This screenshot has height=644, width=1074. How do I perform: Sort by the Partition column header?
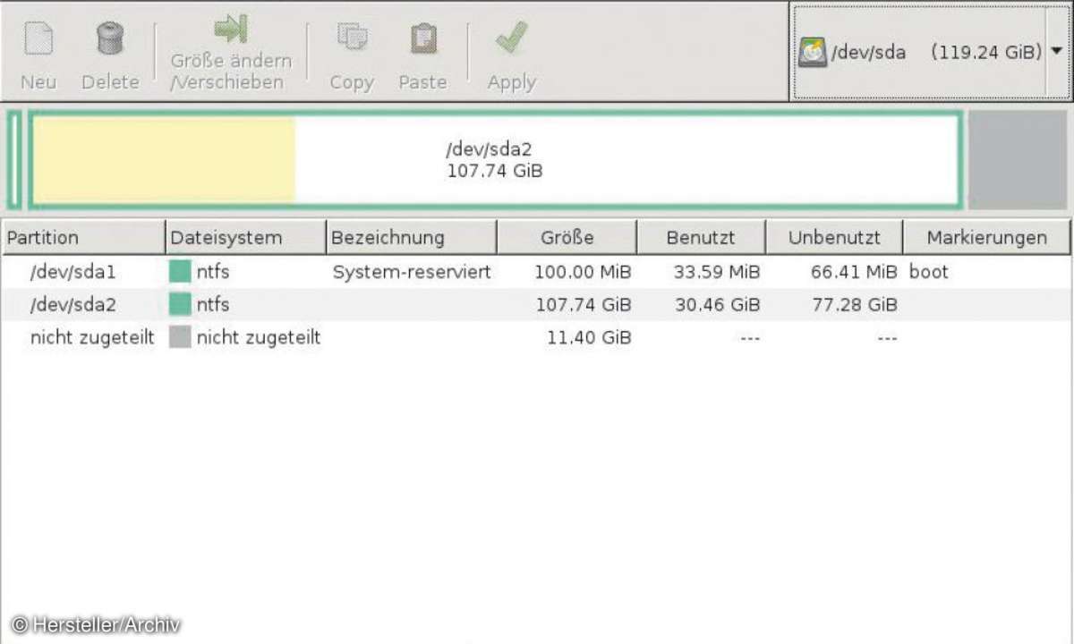(83, 238)
